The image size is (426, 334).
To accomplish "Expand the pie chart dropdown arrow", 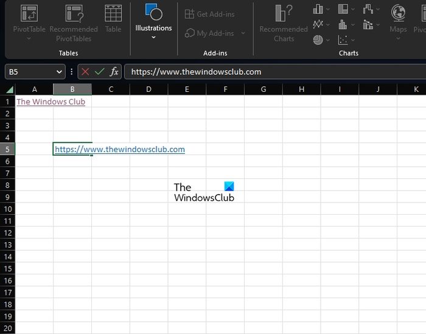I will pos(328,40).
